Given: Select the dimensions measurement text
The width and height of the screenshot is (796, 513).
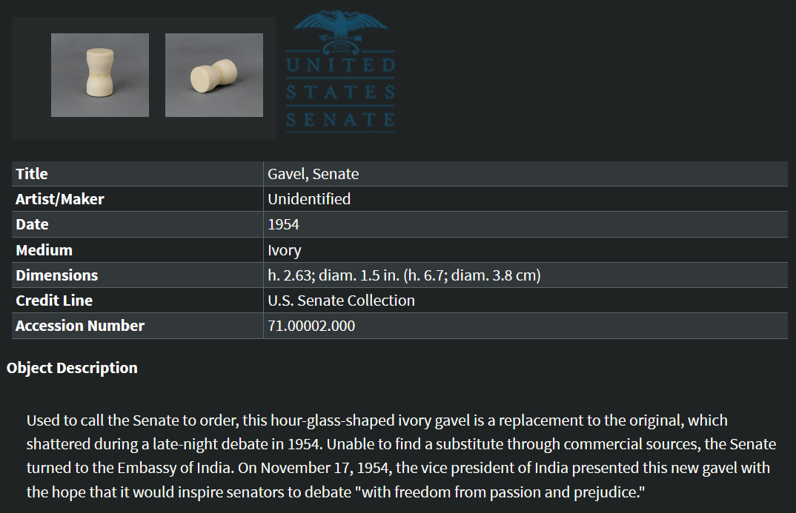Looking at the screenshot, I should click(404, 275).
